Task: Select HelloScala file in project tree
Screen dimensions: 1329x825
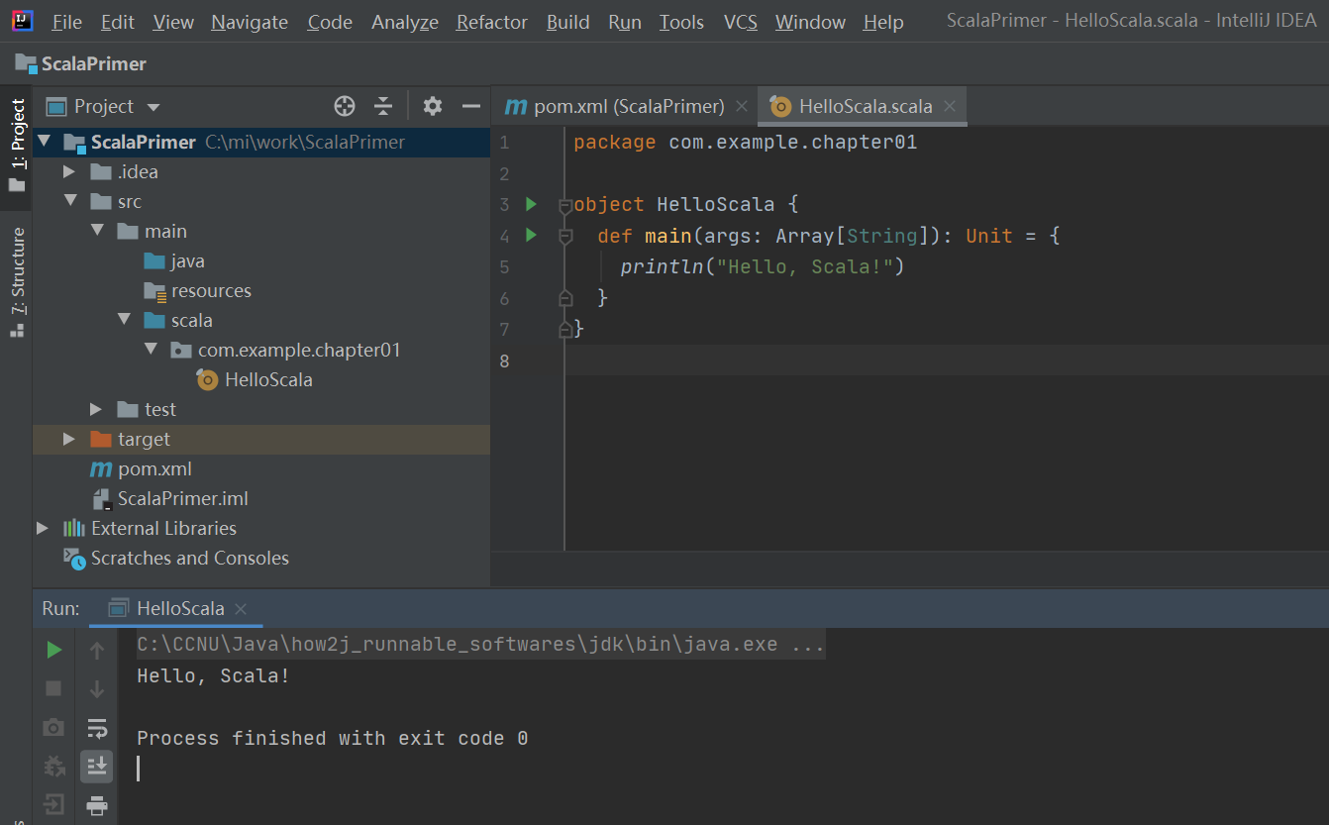Action: pyautogui.click(x=268, y=379)
